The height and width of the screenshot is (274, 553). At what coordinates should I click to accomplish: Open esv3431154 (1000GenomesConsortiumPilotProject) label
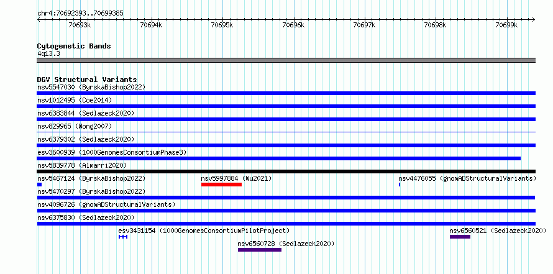204,231
